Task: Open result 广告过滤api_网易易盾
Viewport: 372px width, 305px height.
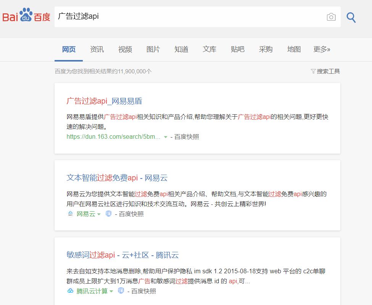Action: (104, 101)
